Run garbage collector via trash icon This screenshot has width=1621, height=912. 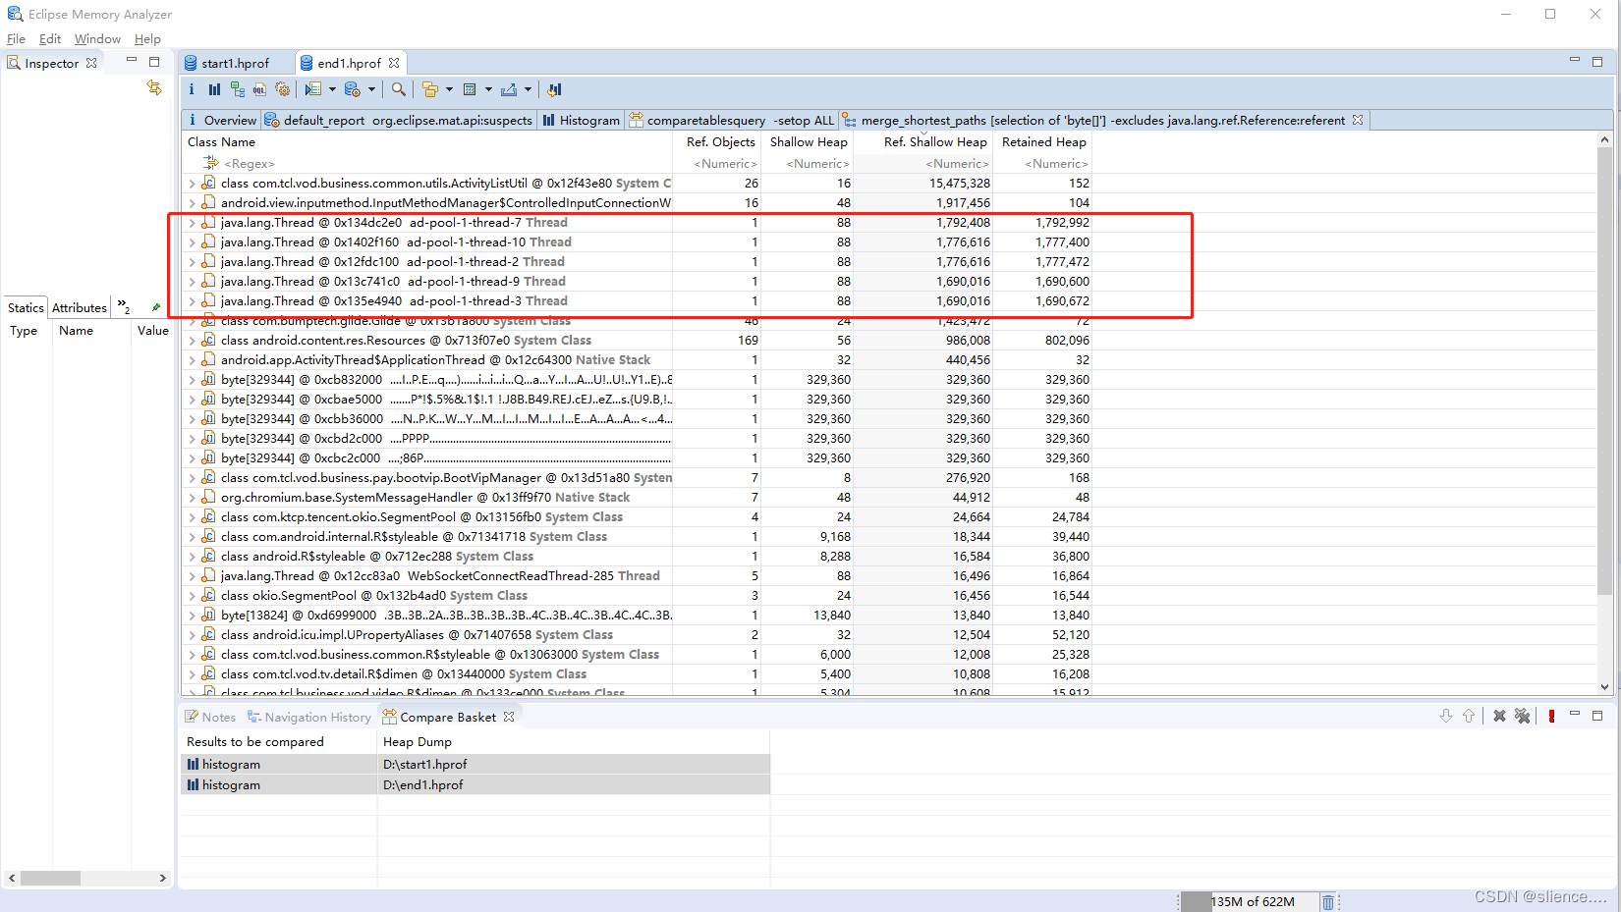[x=1328, y=901]
